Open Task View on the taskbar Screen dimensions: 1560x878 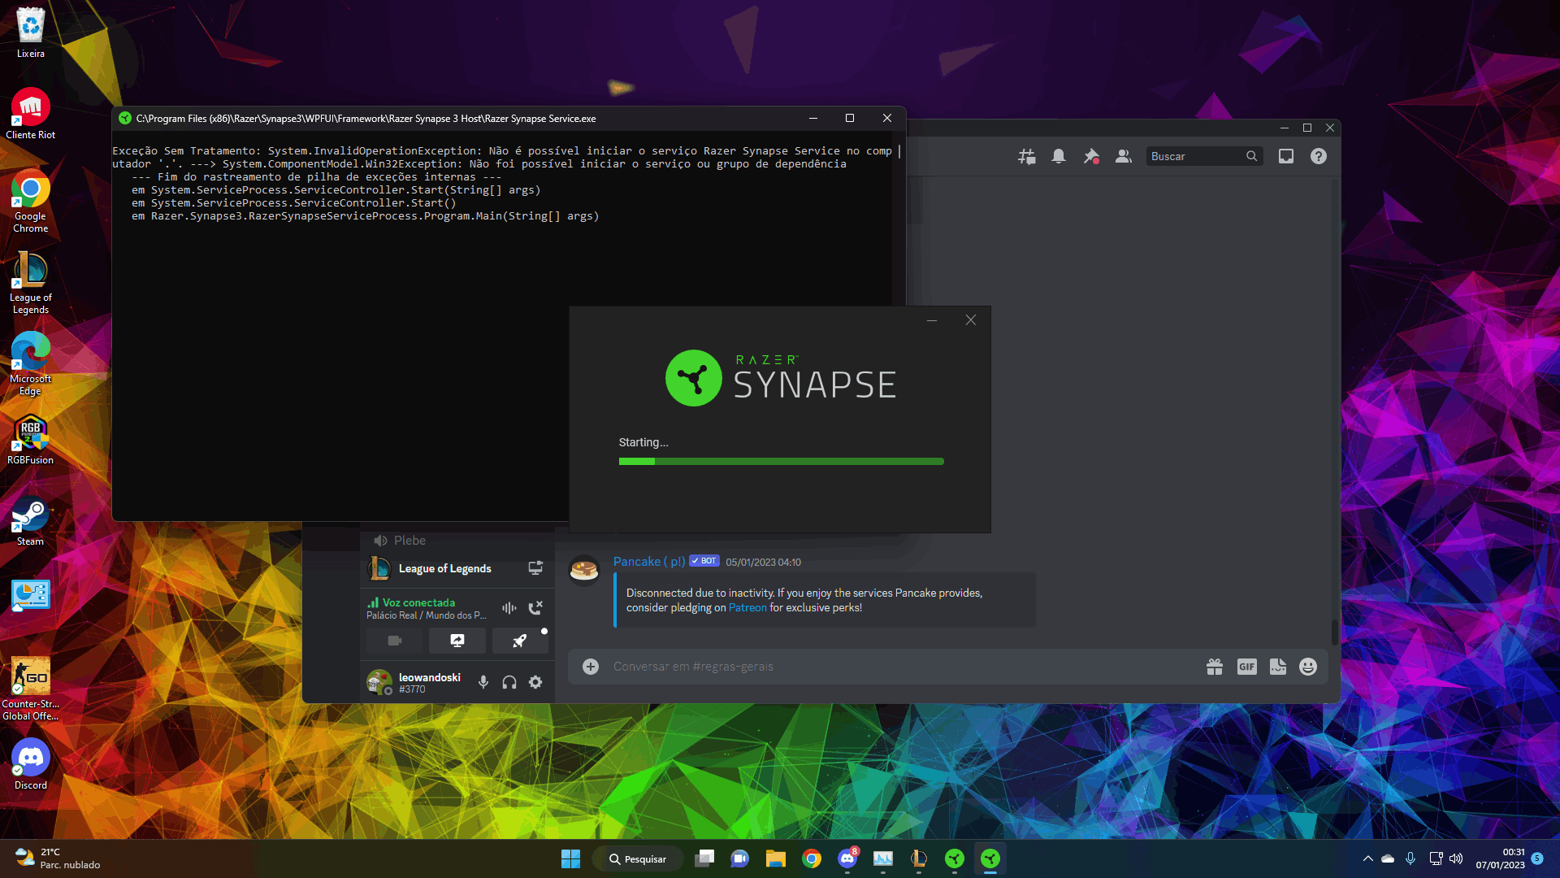pyautogui.click(x=704, y=858)
